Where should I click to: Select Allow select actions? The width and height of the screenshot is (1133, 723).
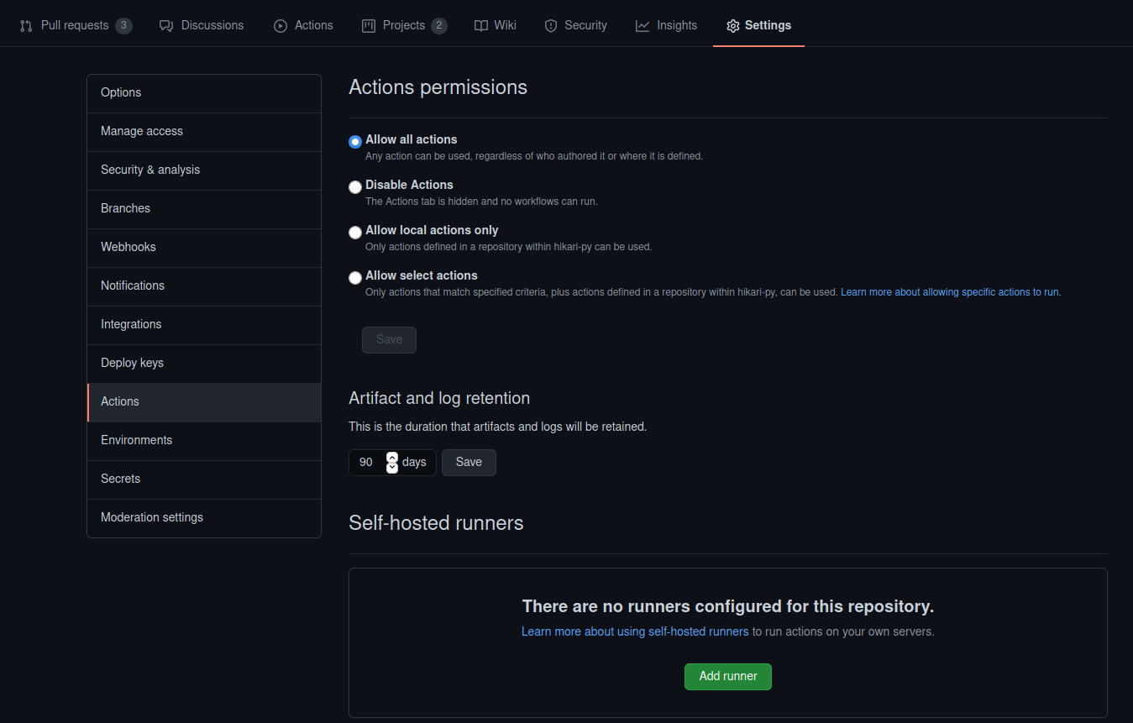point(354,277)
